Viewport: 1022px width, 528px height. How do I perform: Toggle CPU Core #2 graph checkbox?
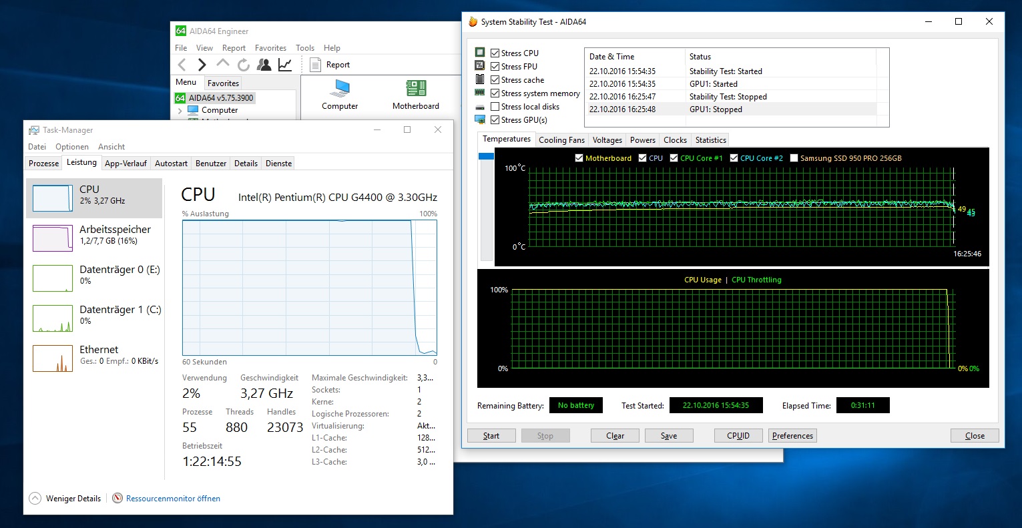pyautogui.click(x=734, y=158)
